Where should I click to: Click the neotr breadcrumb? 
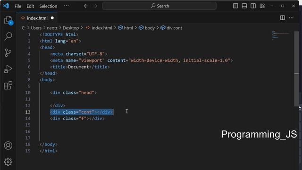point(52,28)
